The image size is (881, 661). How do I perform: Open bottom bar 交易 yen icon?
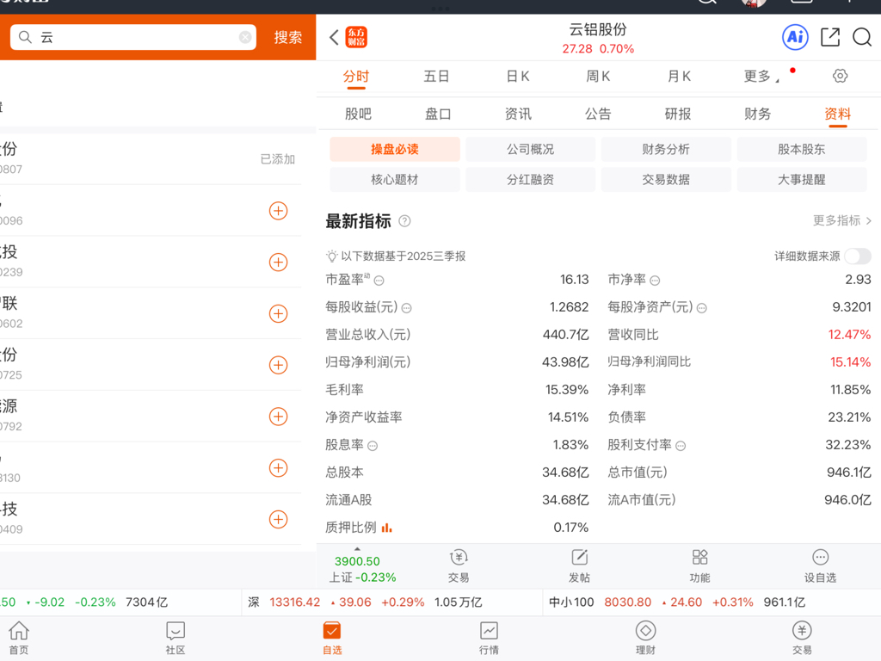pos(802,638)
